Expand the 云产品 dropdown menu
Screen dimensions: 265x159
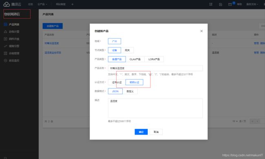click(42, 4)
